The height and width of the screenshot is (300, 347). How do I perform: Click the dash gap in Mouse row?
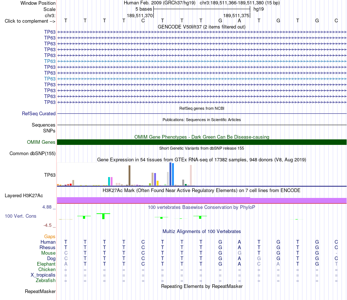(x=336, y=253)
